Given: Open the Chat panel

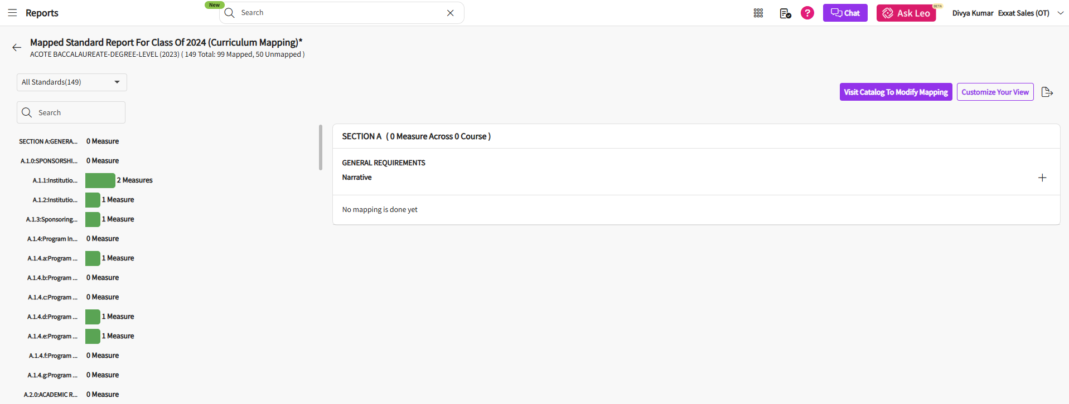Looking at the screenshot, I should (x=845, y=13).
